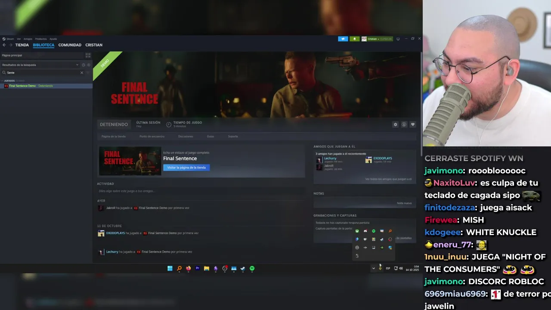Screen dimensions: 551x310
Task: Open the Página de la tienda link
Action: (114, 136)
